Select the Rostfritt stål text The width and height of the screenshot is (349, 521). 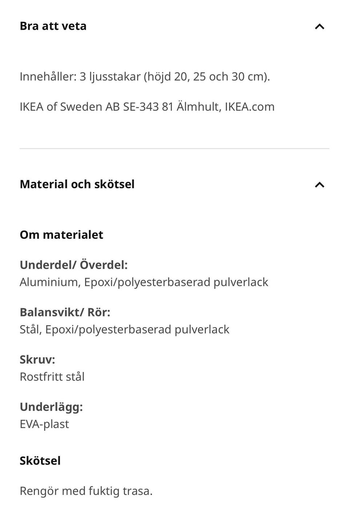pyautogui.click(x=52, y=377)
